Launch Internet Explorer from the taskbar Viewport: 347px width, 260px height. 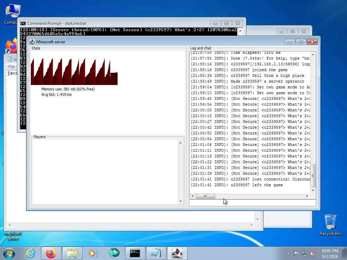(x=30, y=253)
